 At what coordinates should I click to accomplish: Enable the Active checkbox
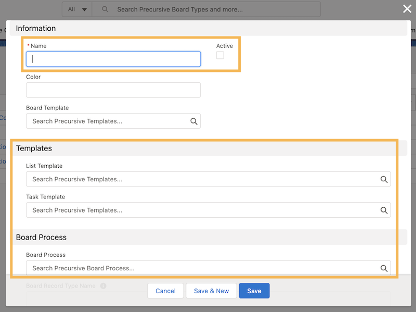coord(220,55)
